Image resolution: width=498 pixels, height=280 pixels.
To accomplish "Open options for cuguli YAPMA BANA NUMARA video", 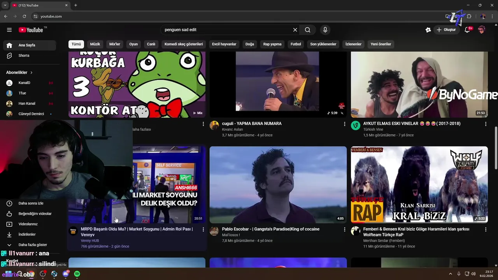I will pyautogui.click(x=344, y=124).
